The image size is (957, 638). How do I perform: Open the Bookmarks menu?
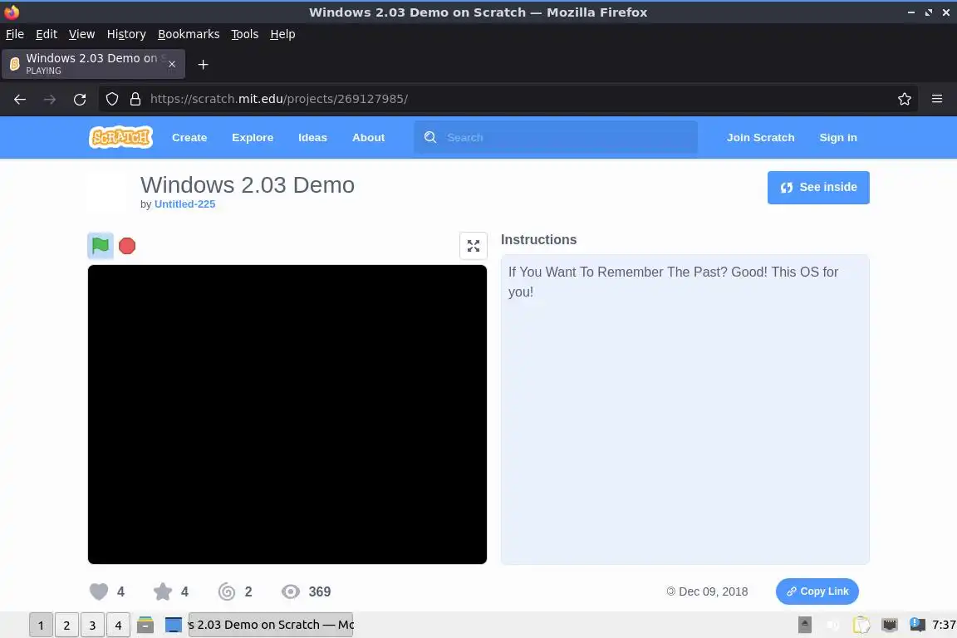click(x=189, y=34)
